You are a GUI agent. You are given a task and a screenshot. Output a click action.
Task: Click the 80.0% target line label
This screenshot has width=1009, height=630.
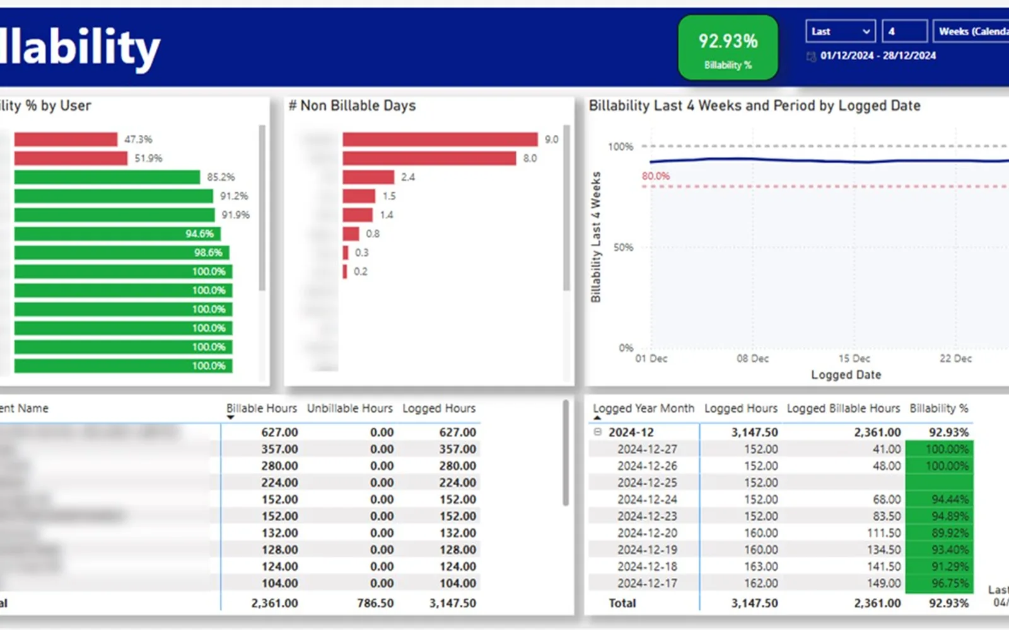(x=656, y=176)
